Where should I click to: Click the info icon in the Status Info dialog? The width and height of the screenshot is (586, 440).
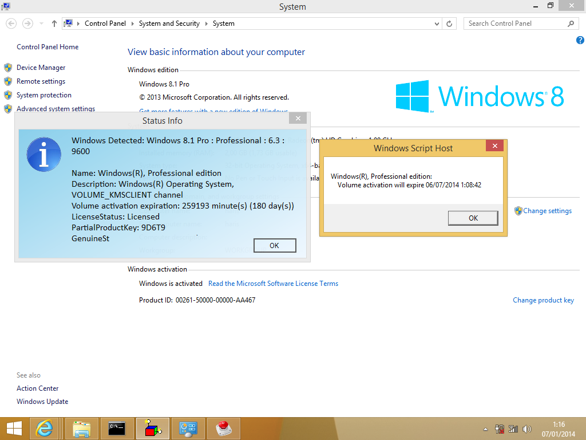[x=44, y=154]
